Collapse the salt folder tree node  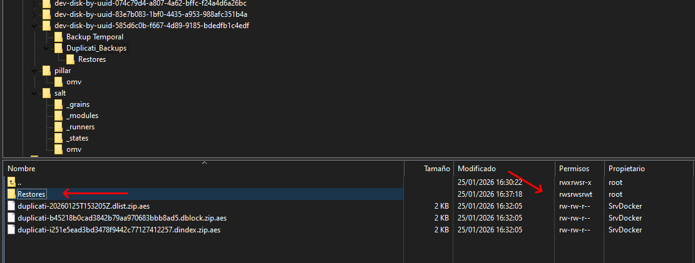coord(35,93)
